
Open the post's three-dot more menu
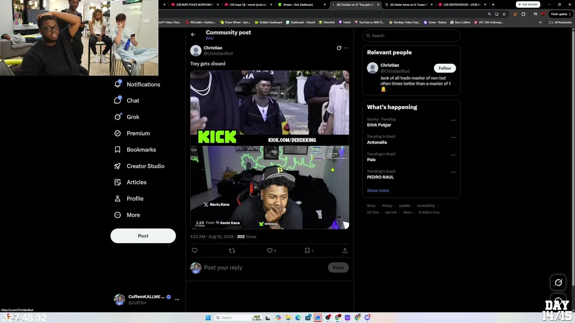pos(346,48)
